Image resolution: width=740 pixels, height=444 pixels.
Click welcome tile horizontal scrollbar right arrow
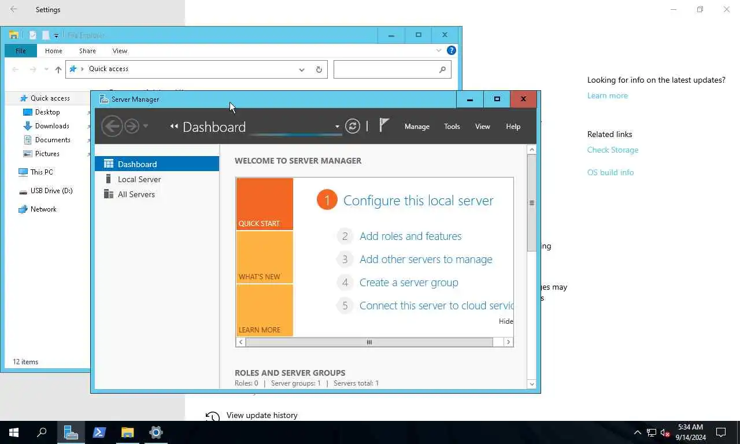(508, 342)
